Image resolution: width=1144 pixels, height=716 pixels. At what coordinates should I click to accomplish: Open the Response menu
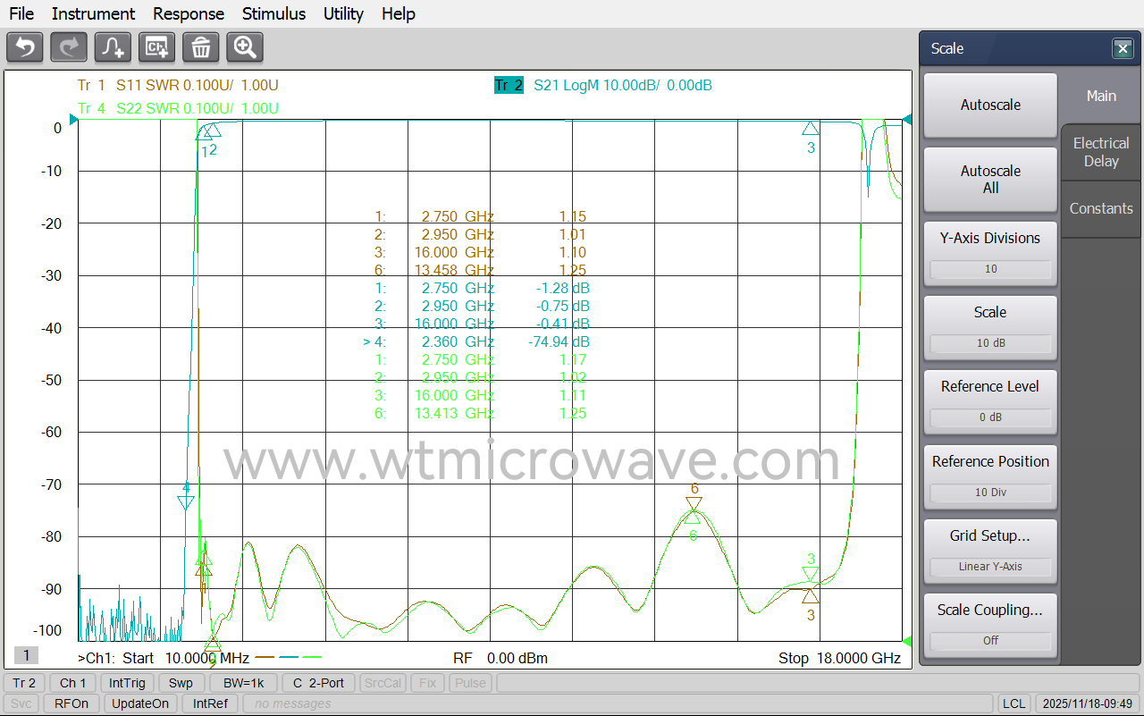pos(189,13)
